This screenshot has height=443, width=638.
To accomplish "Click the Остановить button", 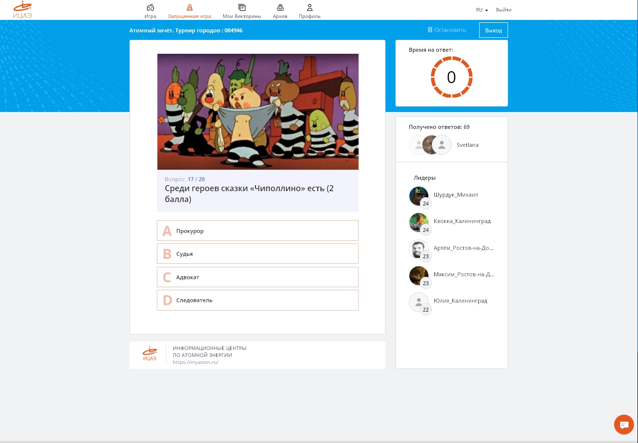I will tap(447, 30).
